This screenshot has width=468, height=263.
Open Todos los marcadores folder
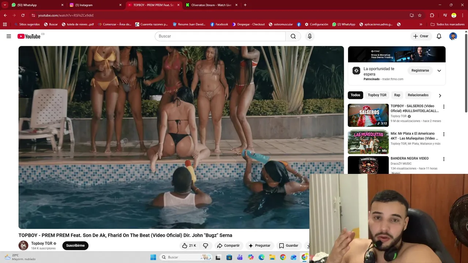tap(448, 24)
